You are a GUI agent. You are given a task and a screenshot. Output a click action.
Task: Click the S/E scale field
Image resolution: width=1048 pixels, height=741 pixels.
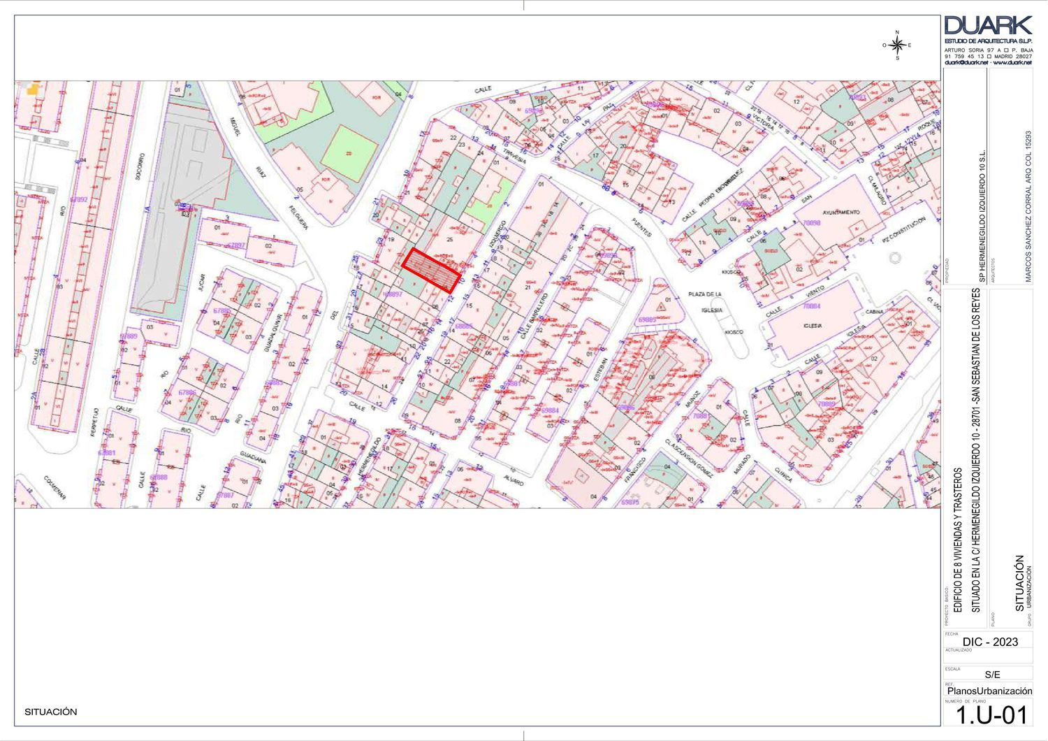click(992, 675)
